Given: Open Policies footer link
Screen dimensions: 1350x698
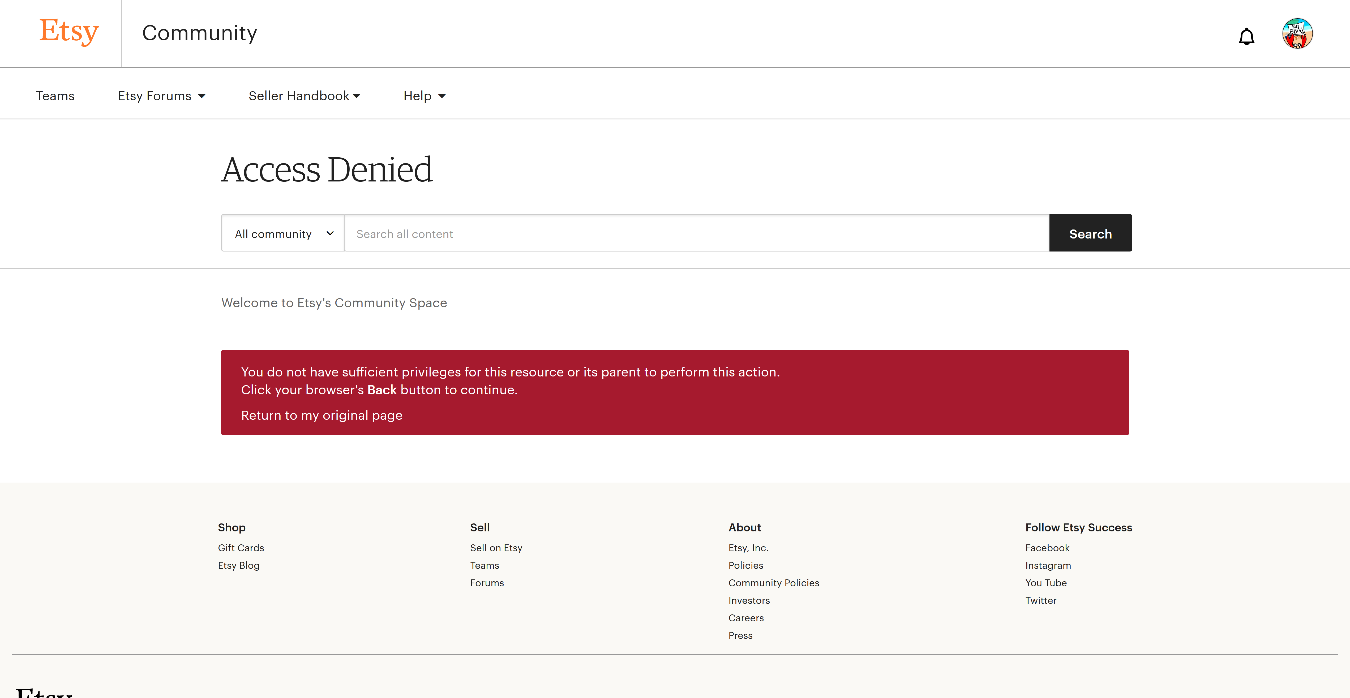Looking at the screenshot, I should coord(746,566).
